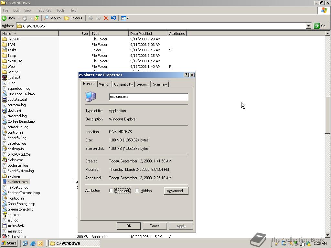Viewport: 331px width, 248px height.
Task: Open the Search pane
Action: click(52, 18)
